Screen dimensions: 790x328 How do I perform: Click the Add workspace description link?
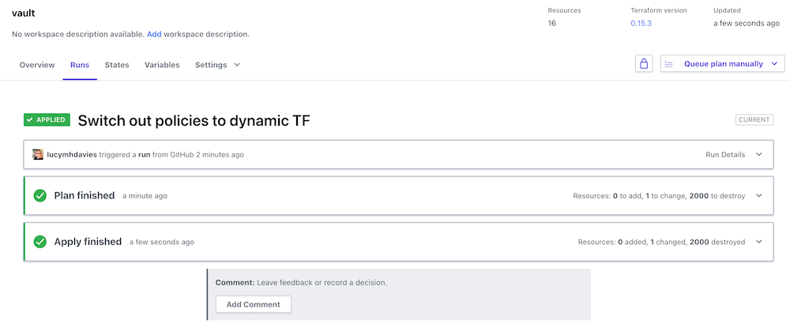pyautogui.click(x=154, y=34)
